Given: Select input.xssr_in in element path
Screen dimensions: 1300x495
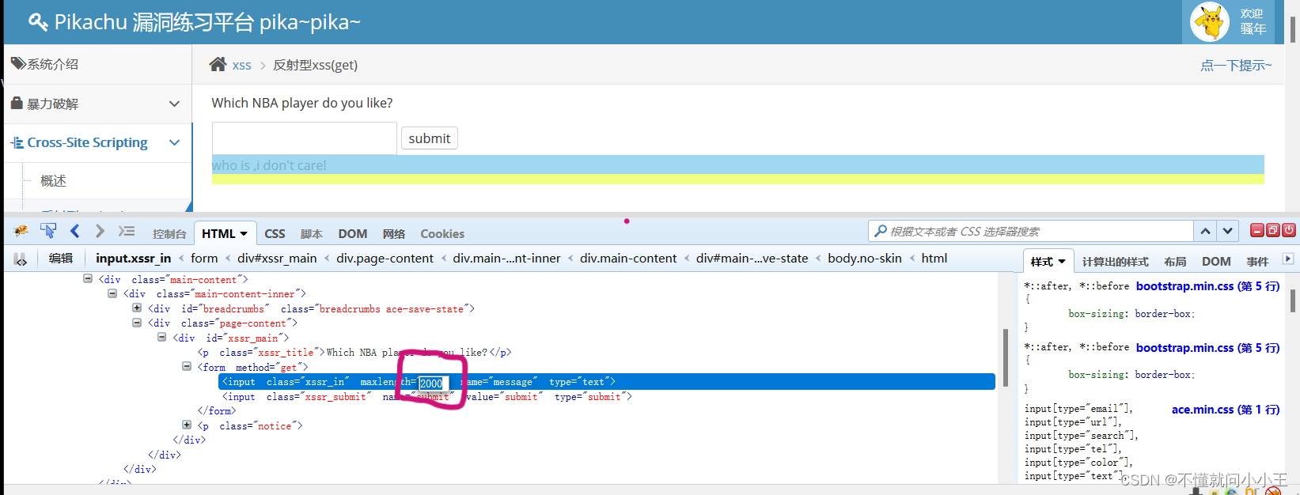Looking at the screenshot, I should (x=134, y=258).
